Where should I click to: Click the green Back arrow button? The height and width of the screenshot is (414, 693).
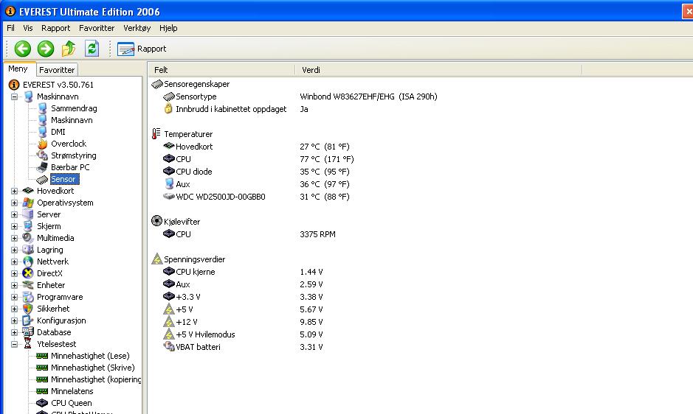(x=23, y=49)
